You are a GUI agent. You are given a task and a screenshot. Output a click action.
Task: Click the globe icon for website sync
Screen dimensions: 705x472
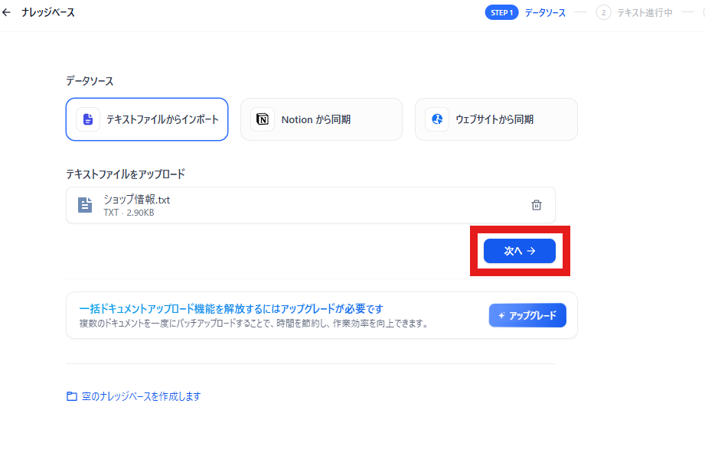[x=437, y=119]
